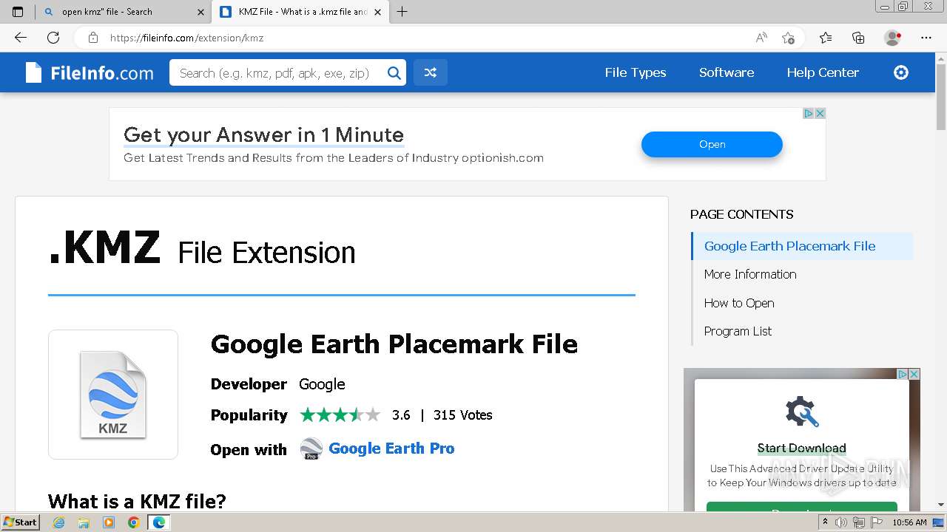Screen dimensions: 947x532
Task: Close the top banner advertisement
Action: click(820, 113)
